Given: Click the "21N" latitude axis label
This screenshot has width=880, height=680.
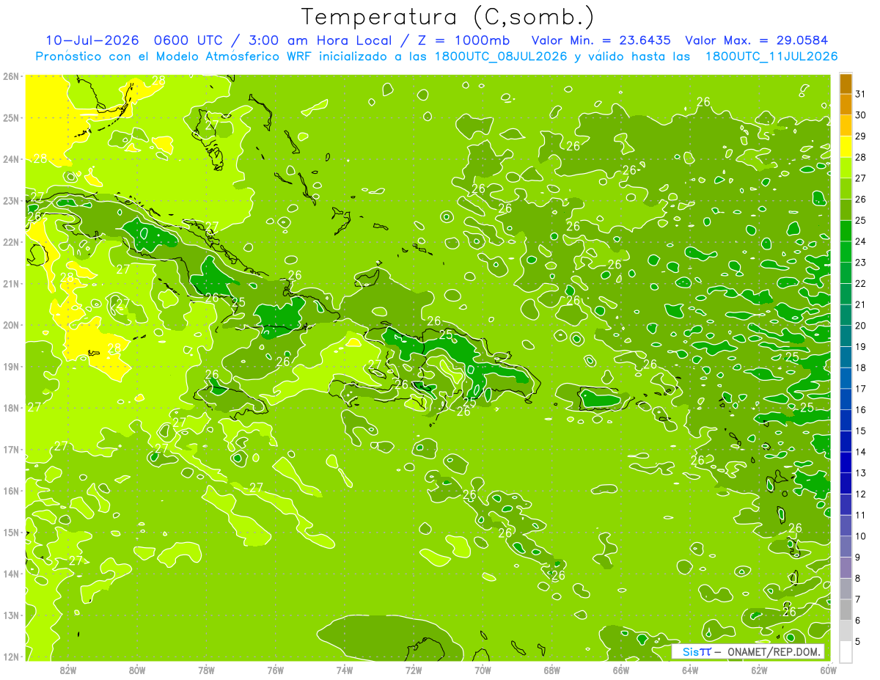Looking at the screenshot, I should pos(10,283).
